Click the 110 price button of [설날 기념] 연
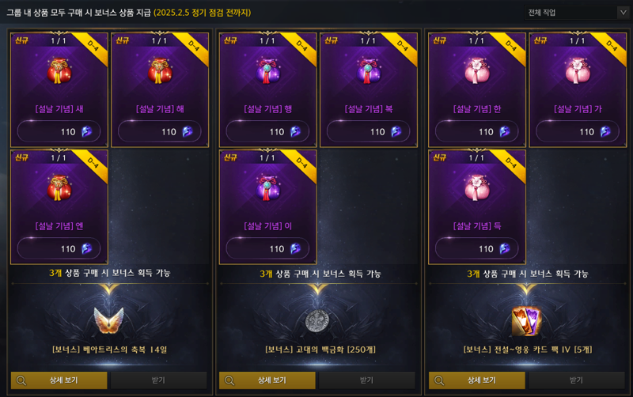 (59, 248)
